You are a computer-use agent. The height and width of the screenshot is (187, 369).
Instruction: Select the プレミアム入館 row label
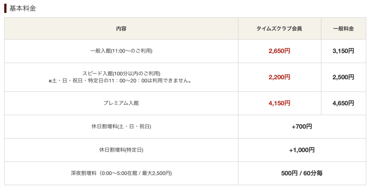coord(121,103)
